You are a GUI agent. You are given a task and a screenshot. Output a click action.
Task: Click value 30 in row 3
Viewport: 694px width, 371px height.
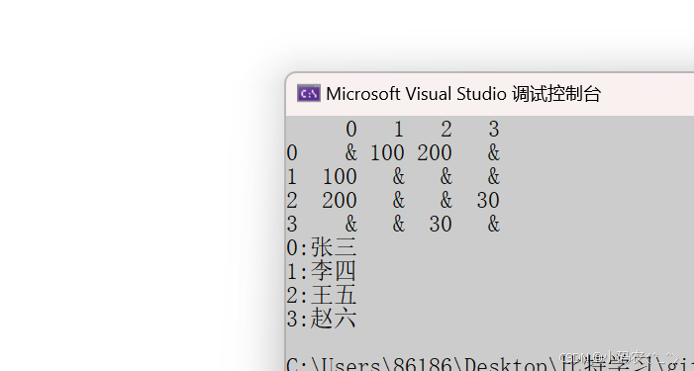(x=441, y=225)
